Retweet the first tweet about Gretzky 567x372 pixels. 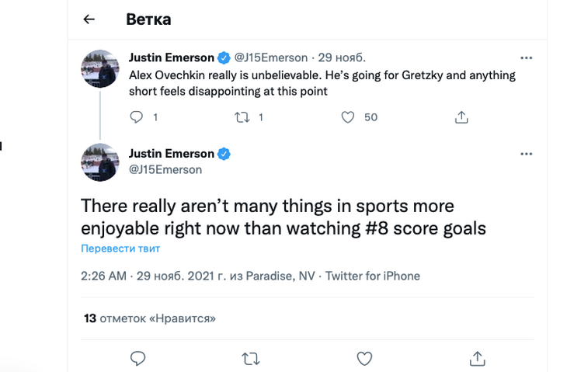coord(242,117)
